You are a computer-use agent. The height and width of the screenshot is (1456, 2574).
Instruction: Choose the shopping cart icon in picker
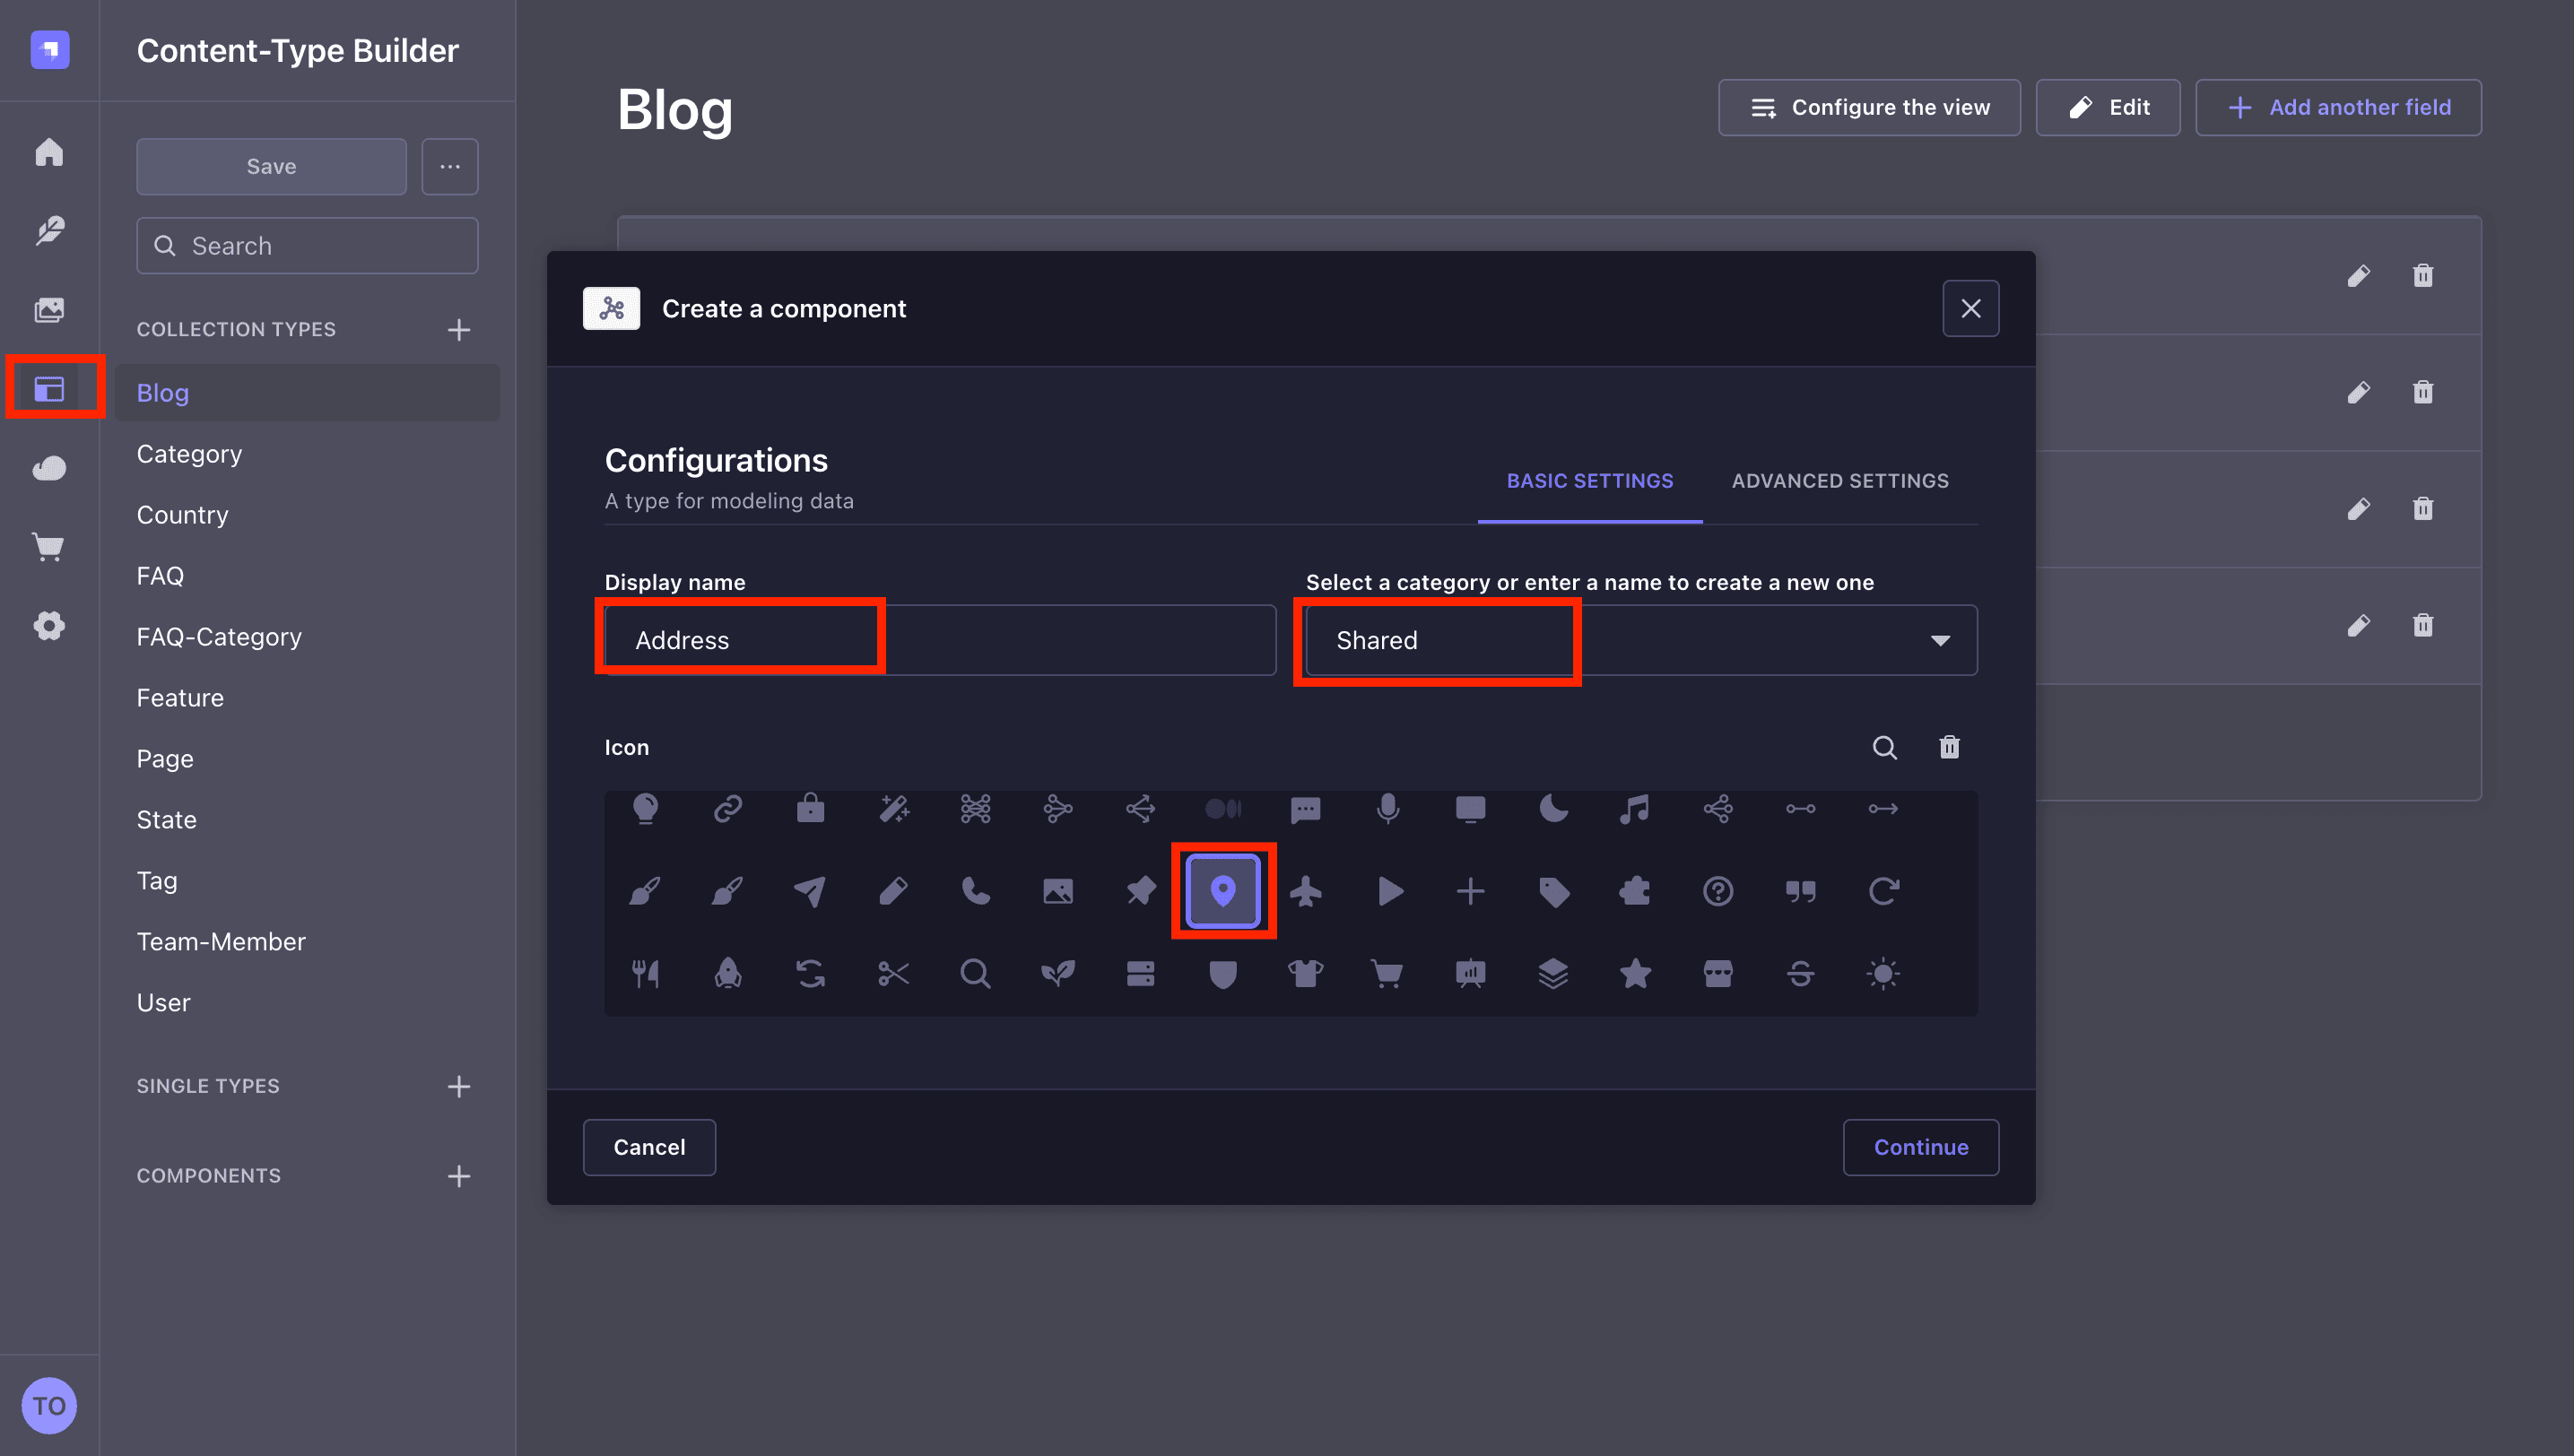[x=1388, y=973]
